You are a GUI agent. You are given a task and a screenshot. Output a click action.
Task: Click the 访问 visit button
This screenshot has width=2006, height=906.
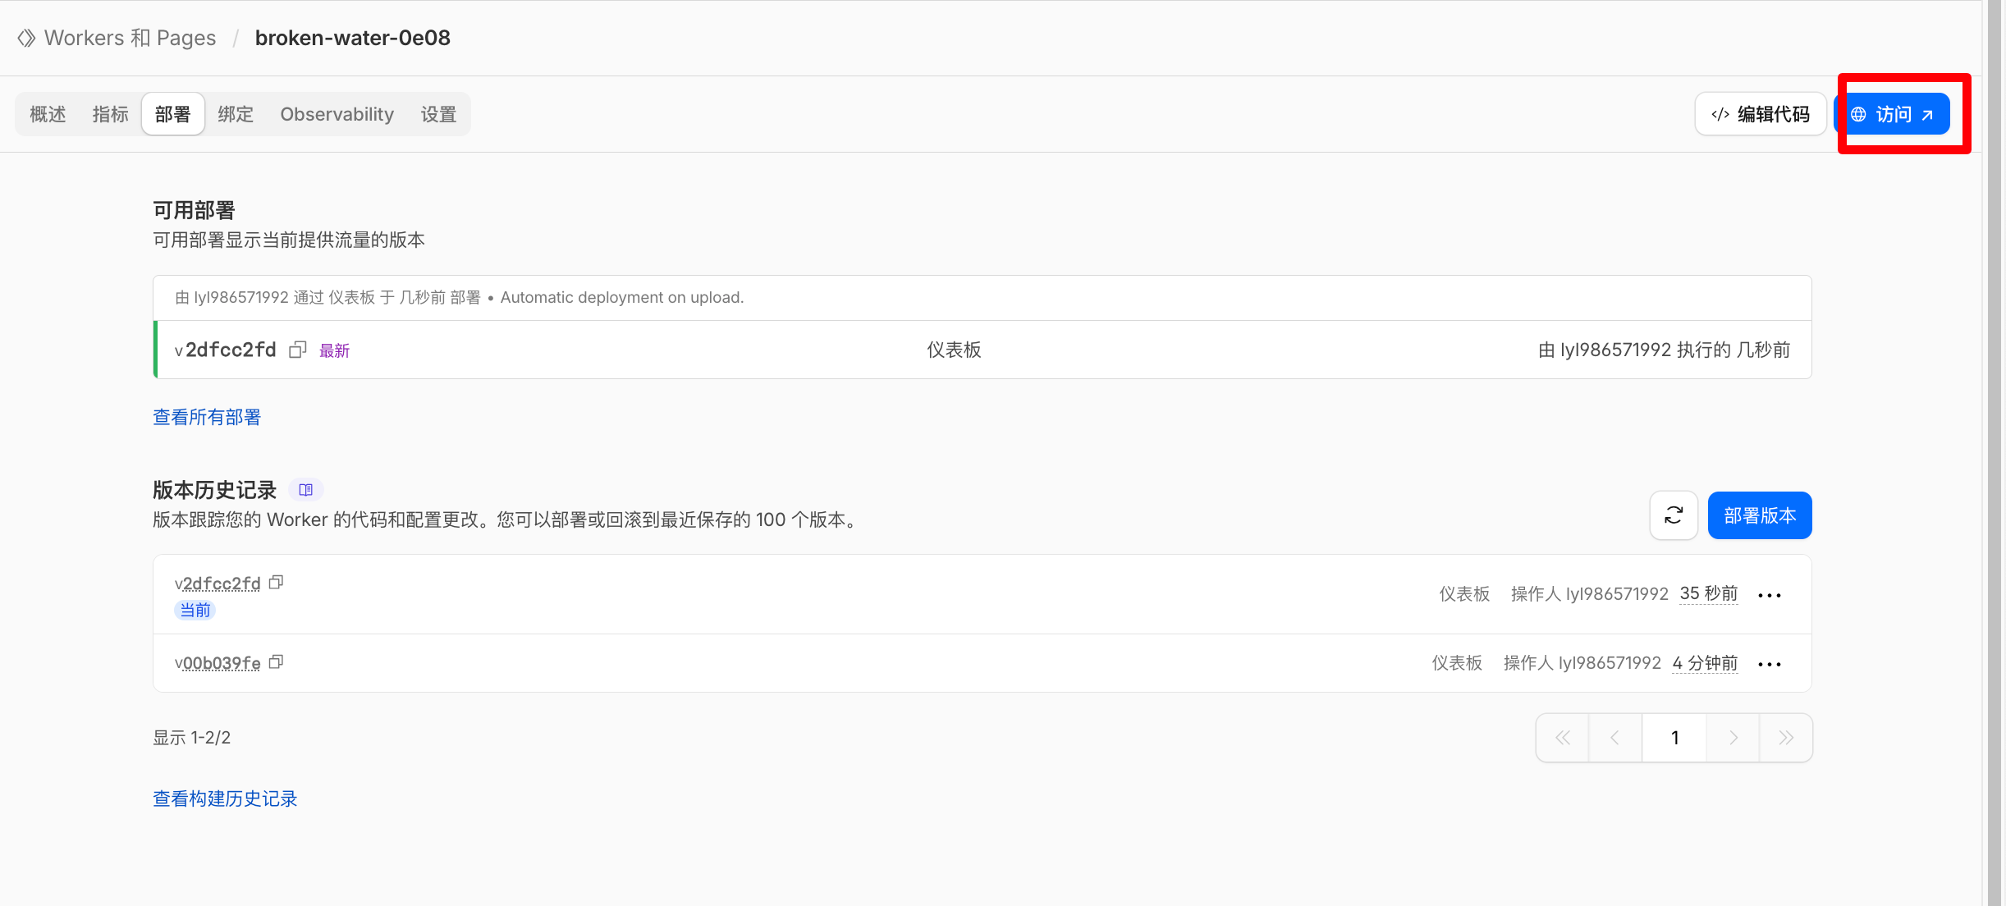1893,114
